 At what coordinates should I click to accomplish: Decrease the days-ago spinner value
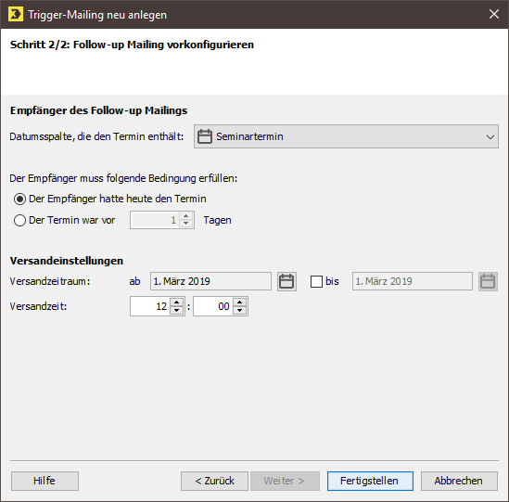click(x=186, y=224)
